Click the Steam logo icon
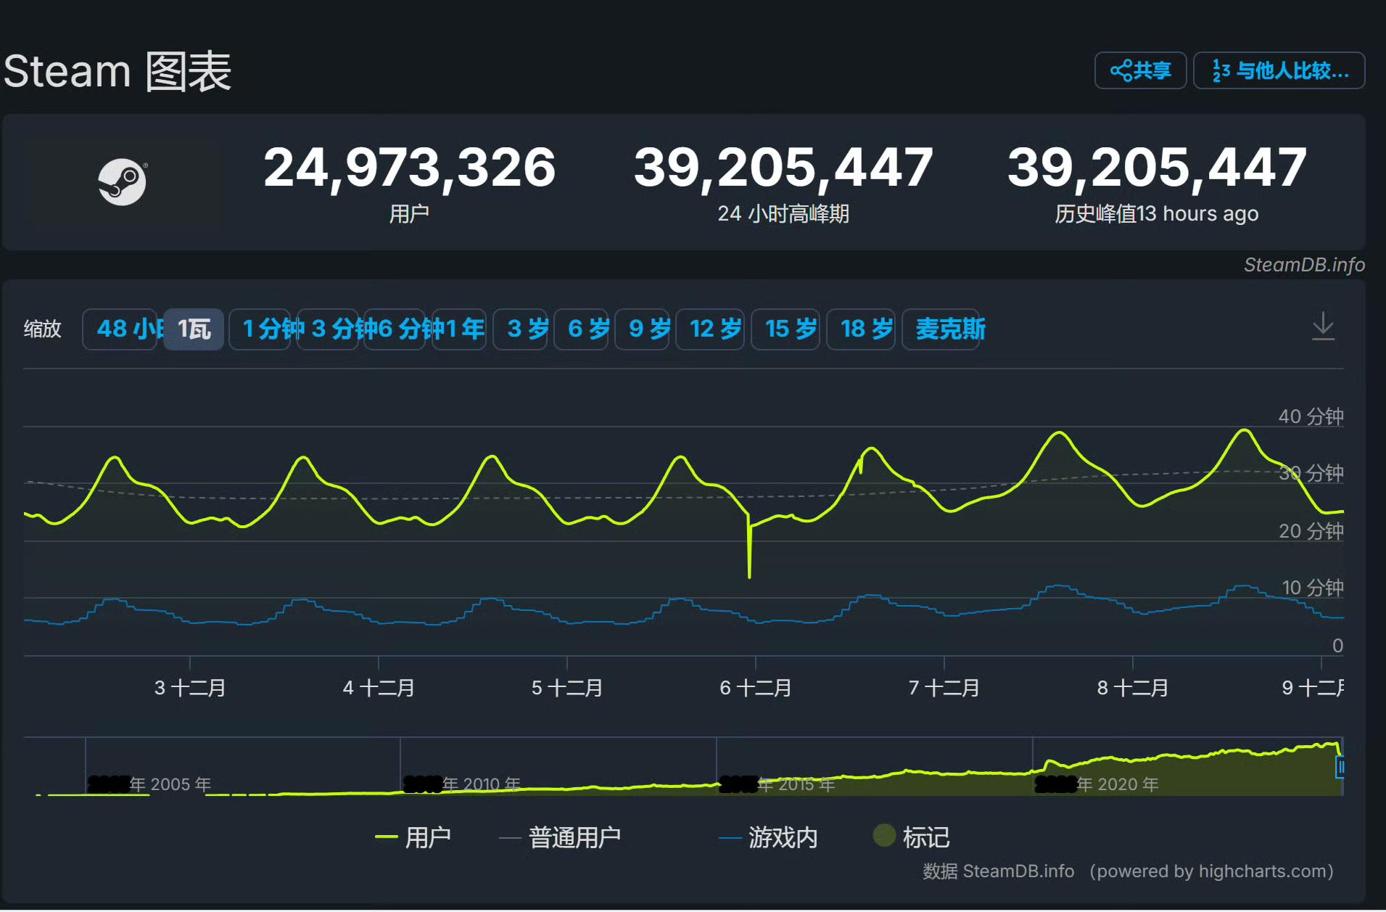Screen dimensions: 1386x912 tap(122, 182)
